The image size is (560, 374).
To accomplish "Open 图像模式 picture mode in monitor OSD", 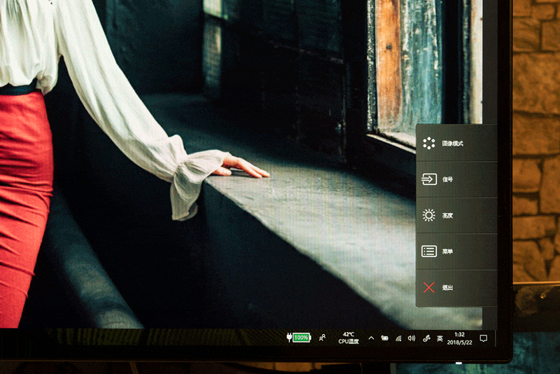I will coord(456,144).
